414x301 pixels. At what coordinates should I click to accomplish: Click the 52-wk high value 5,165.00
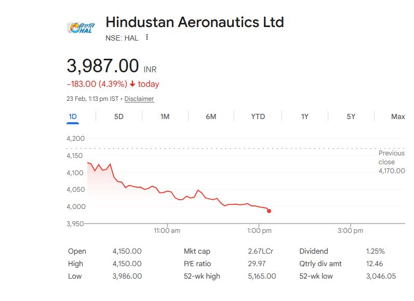262,276
